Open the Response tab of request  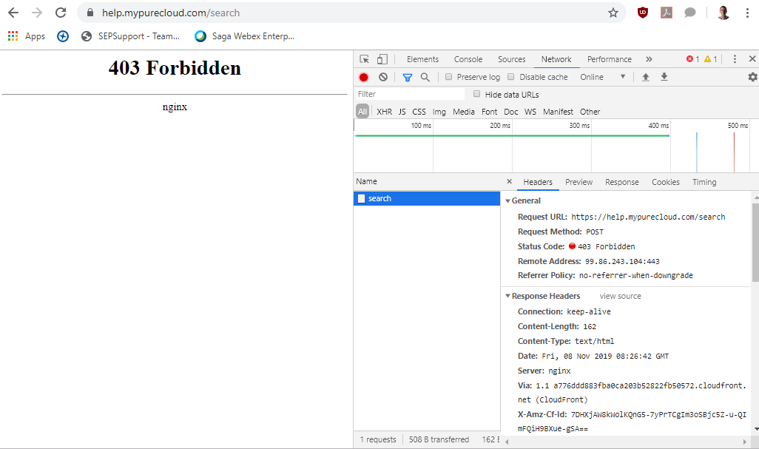tap(622, 182)
